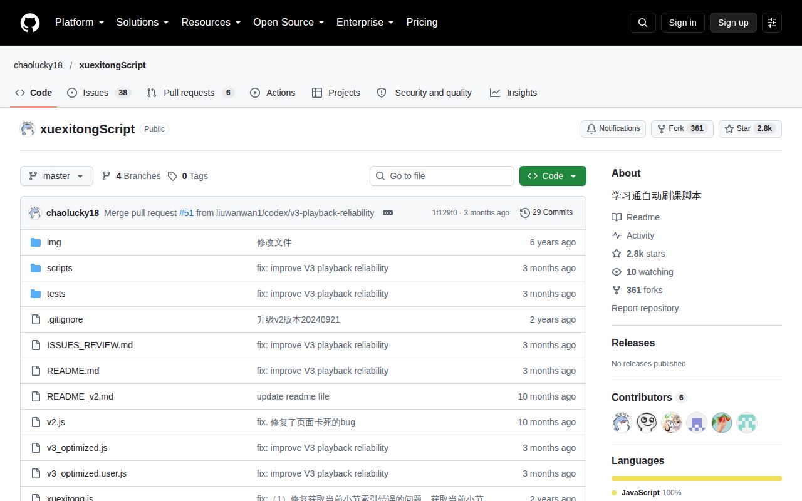This screenshot has width=802, height=501.
Task: Expand the Open Source menu
Action: pos(289,23)
